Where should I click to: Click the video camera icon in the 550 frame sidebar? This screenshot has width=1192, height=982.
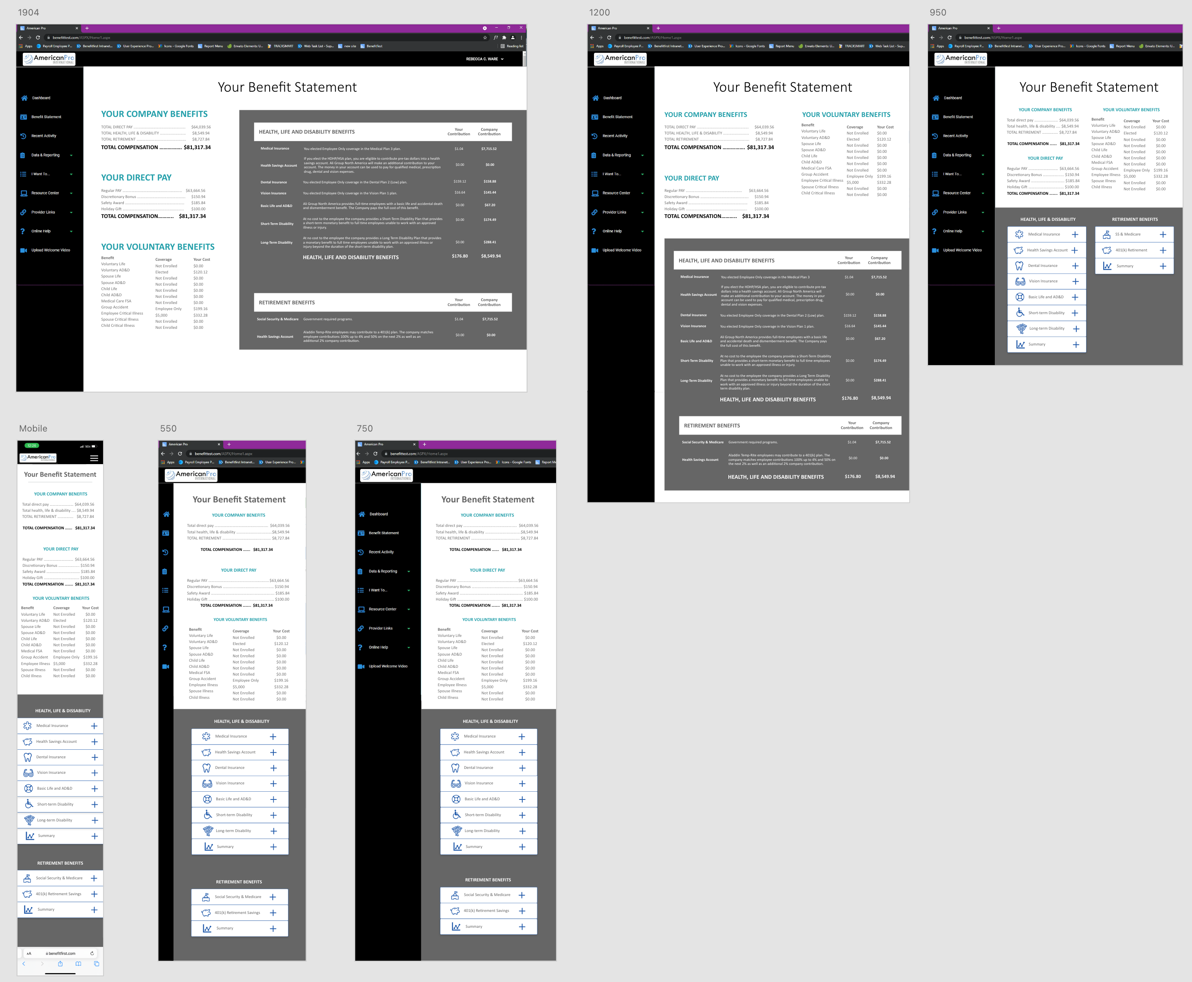(165, 666)
